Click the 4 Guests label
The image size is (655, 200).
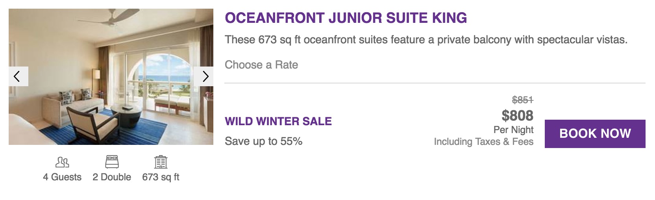62,177
